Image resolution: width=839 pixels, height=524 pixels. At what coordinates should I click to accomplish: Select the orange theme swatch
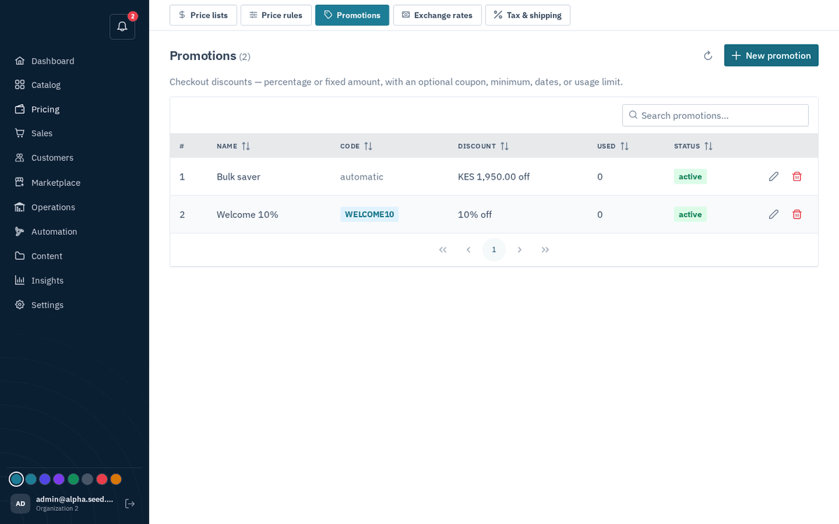pos(116,479)
